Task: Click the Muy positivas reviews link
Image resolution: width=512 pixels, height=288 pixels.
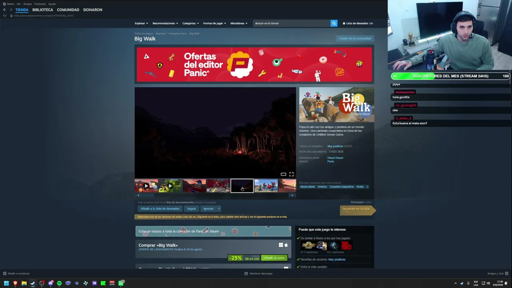Action: [x=335, y=146]
